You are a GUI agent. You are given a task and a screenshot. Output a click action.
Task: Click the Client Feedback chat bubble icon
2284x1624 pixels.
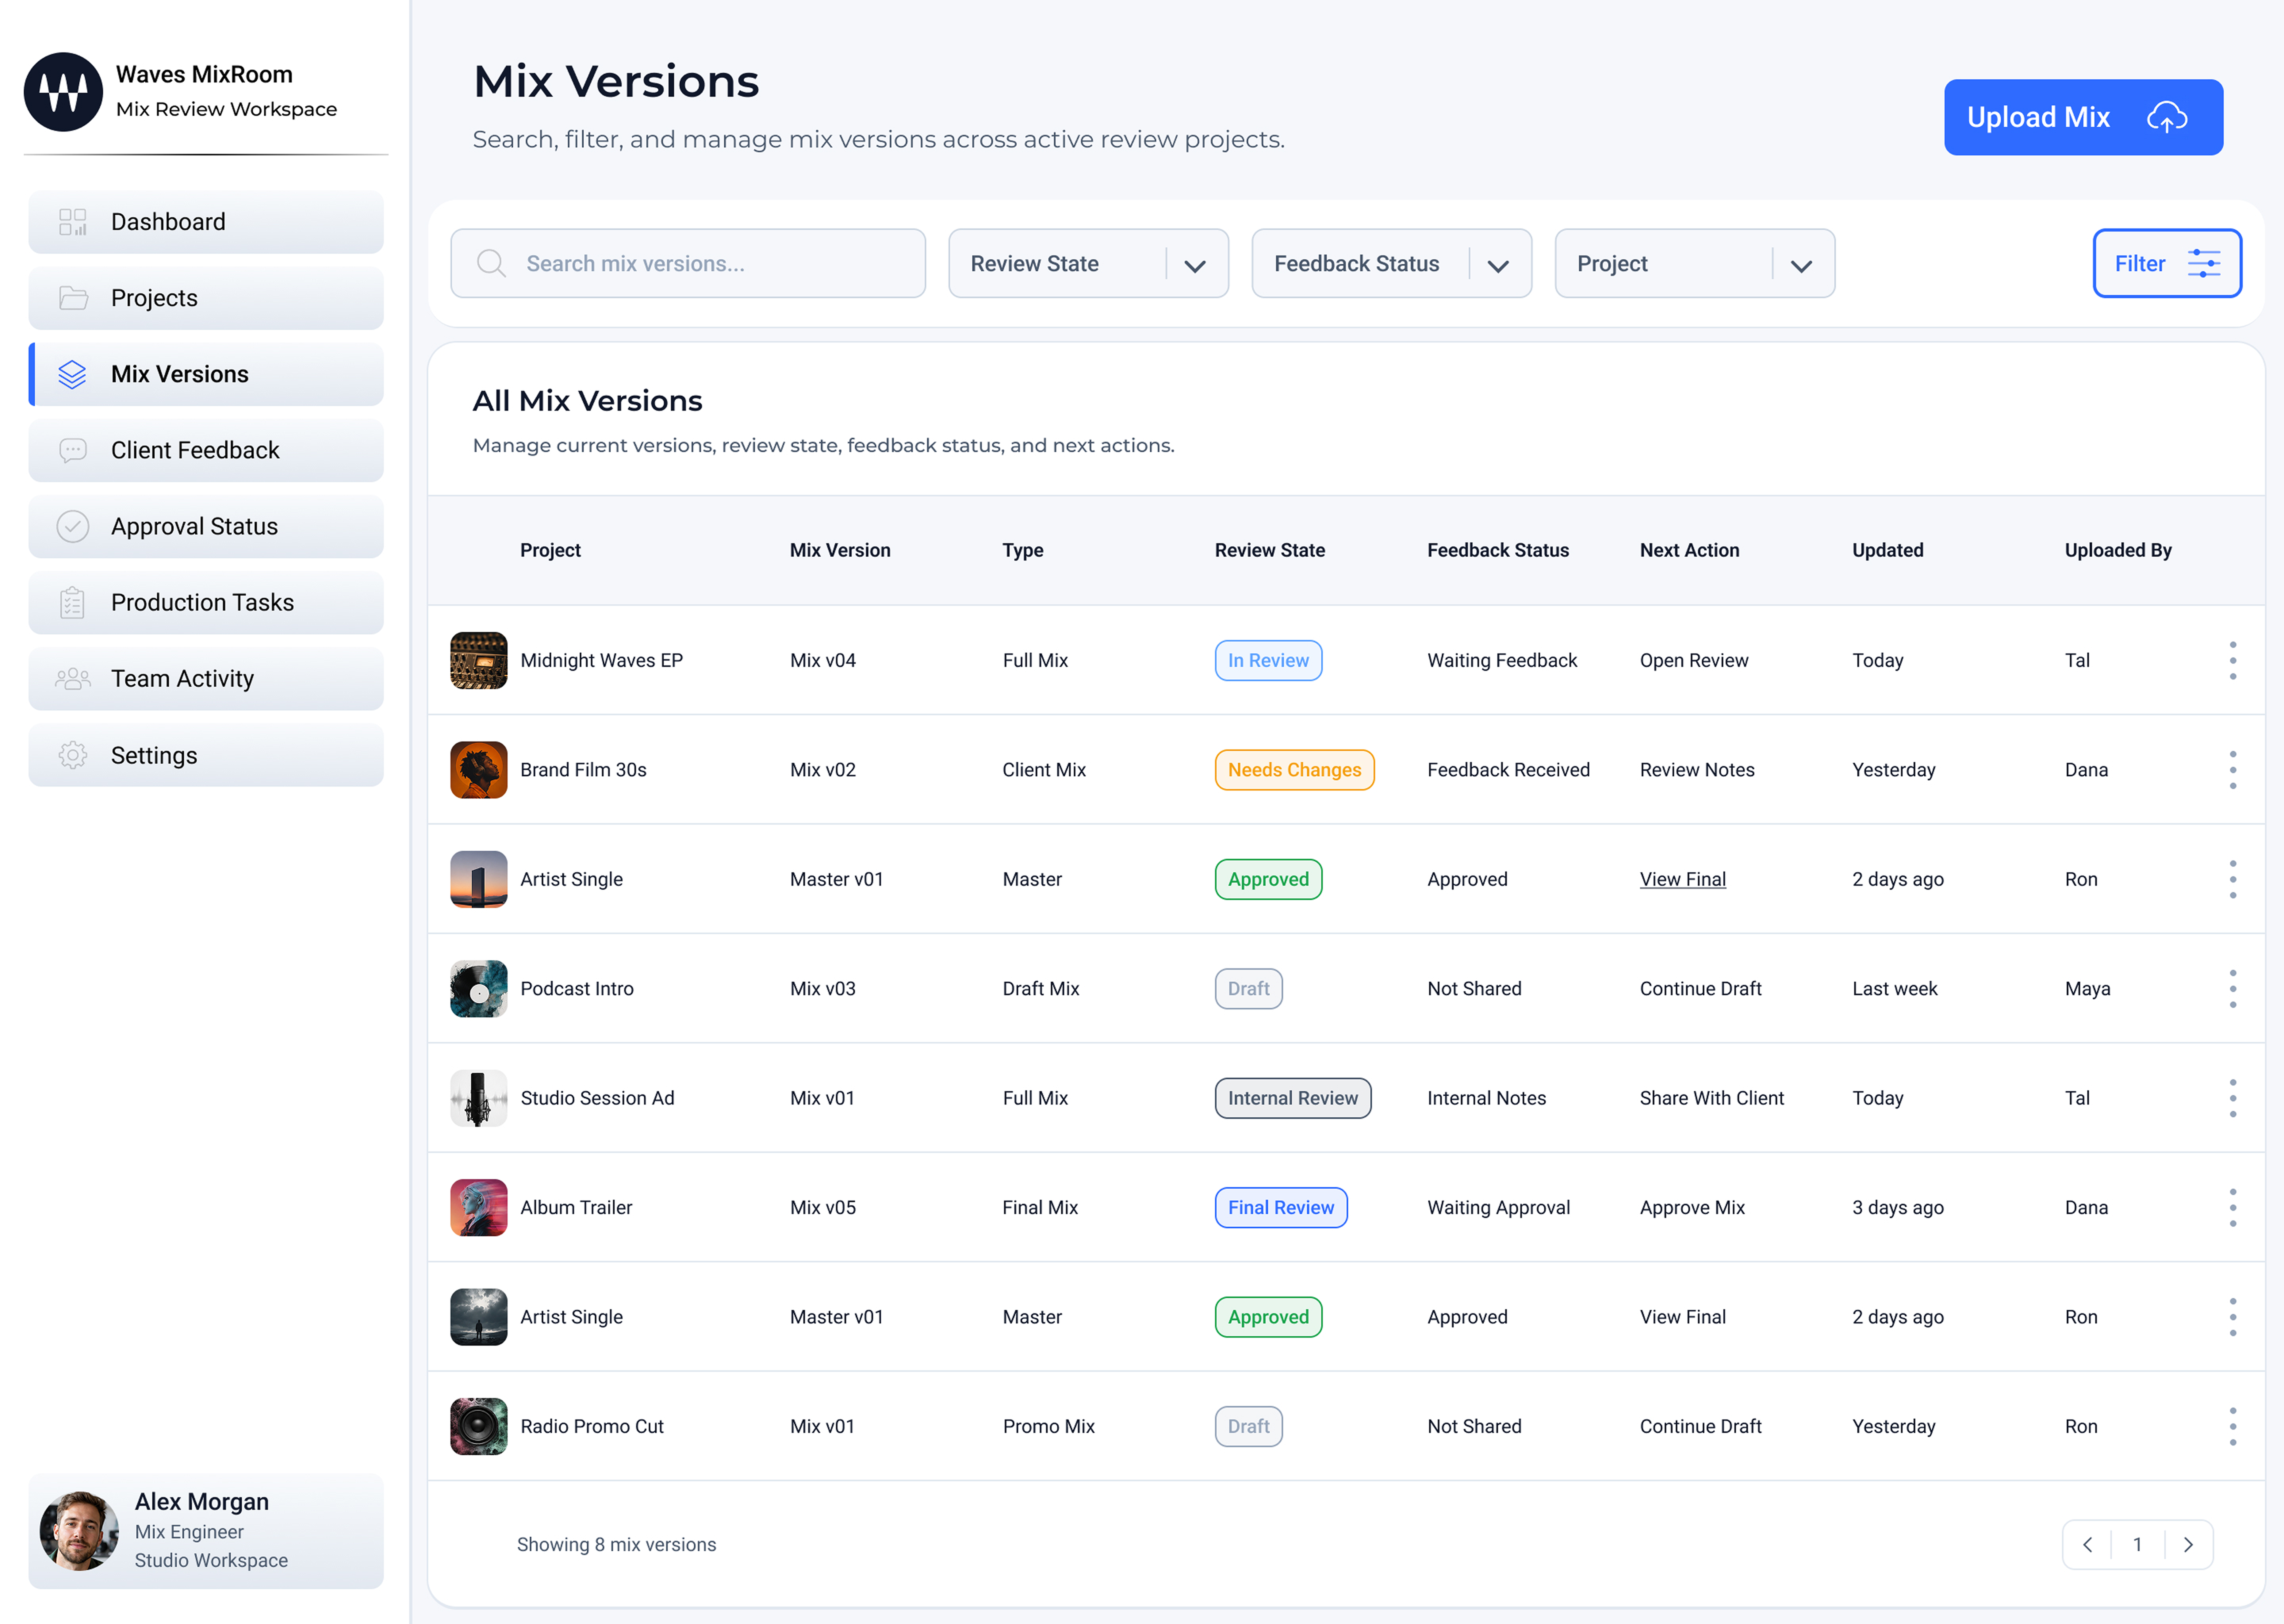pyautogui.click(x=73, y=450)
